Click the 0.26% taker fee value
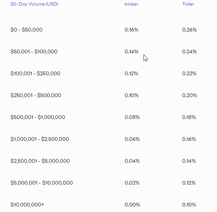Viewport: 217px width, 212px height. (189, 30)
